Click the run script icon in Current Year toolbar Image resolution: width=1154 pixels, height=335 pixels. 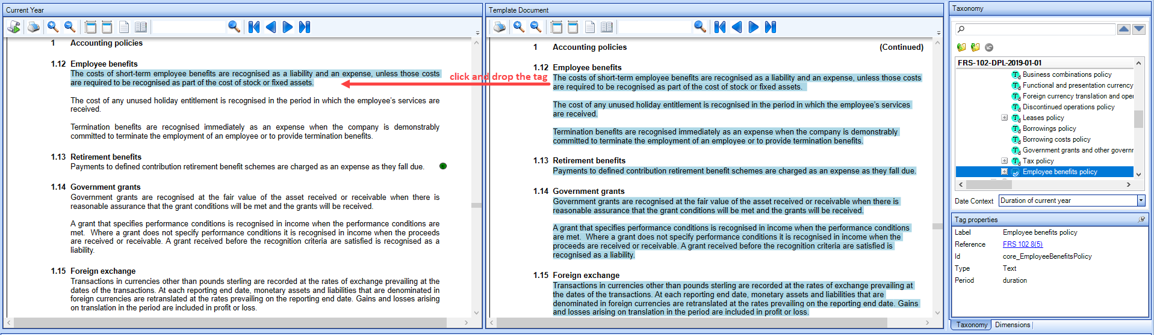click(x=14, y=27)
